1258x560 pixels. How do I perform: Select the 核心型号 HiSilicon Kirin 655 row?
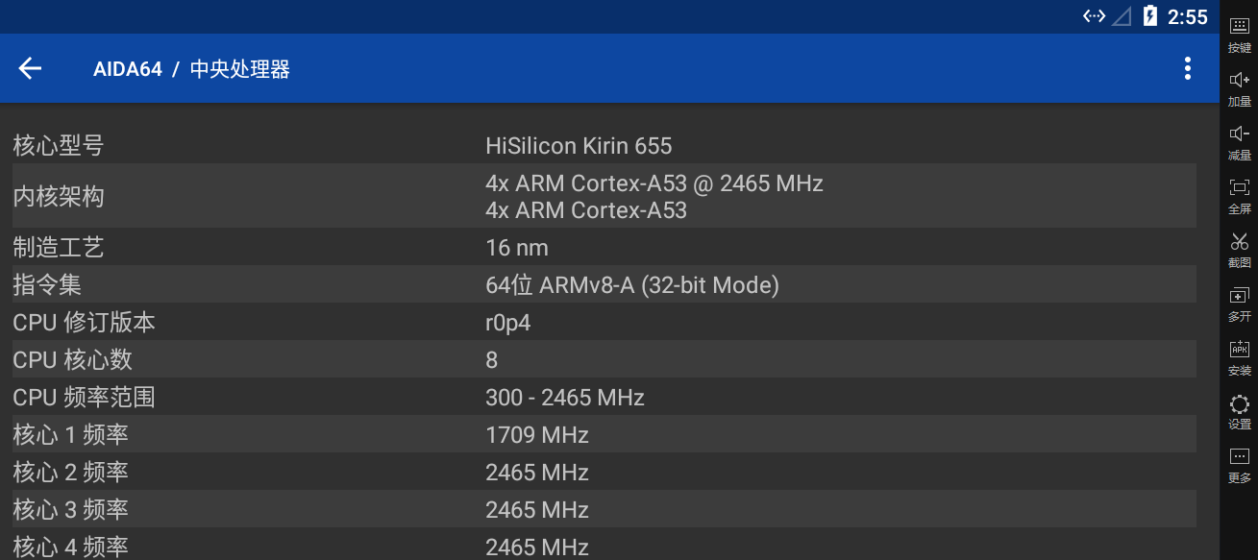pyautogui.click(x=604, y=145)
